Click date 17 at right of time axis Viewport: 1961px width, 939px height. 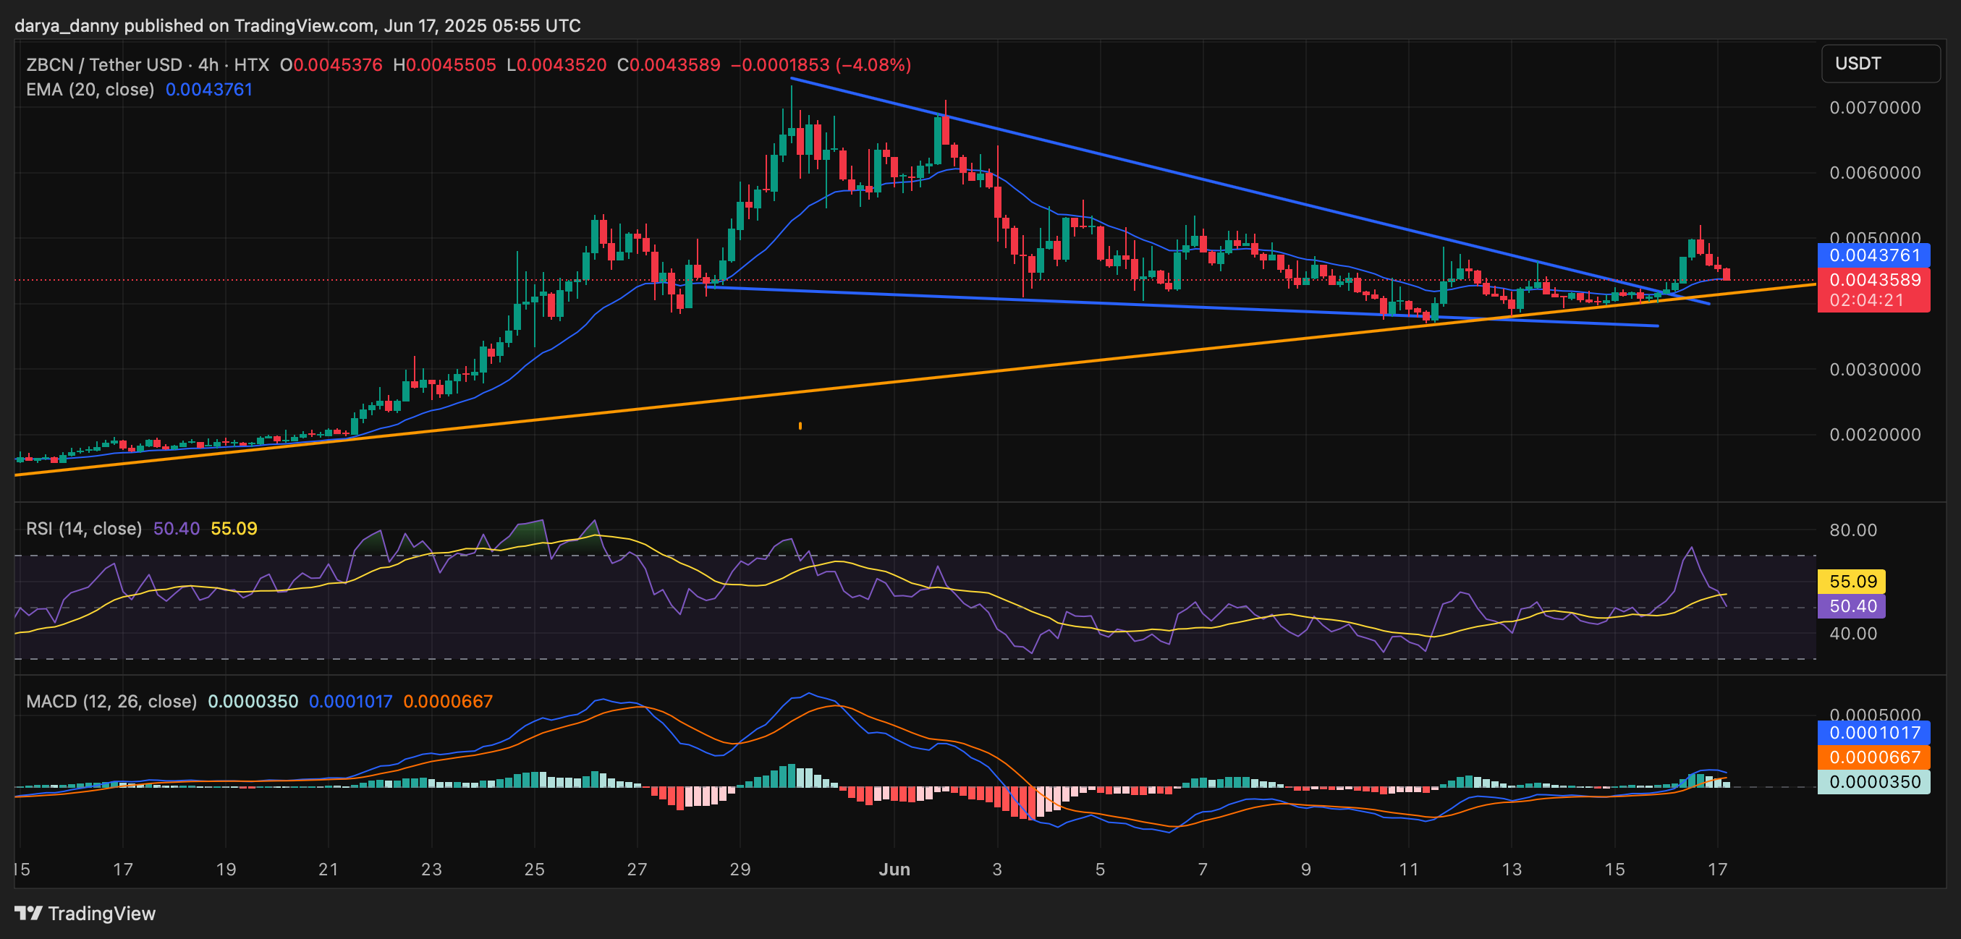tap(1717, 869)
